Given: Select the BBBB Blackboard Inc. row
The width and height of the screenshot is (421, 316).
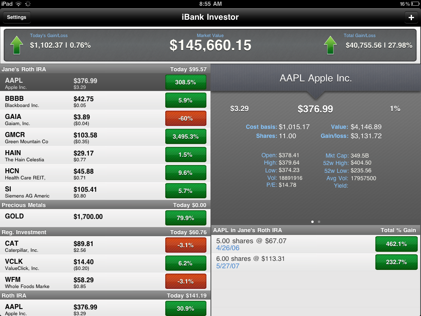Looking at the screenshot, I should click(82, 100).
